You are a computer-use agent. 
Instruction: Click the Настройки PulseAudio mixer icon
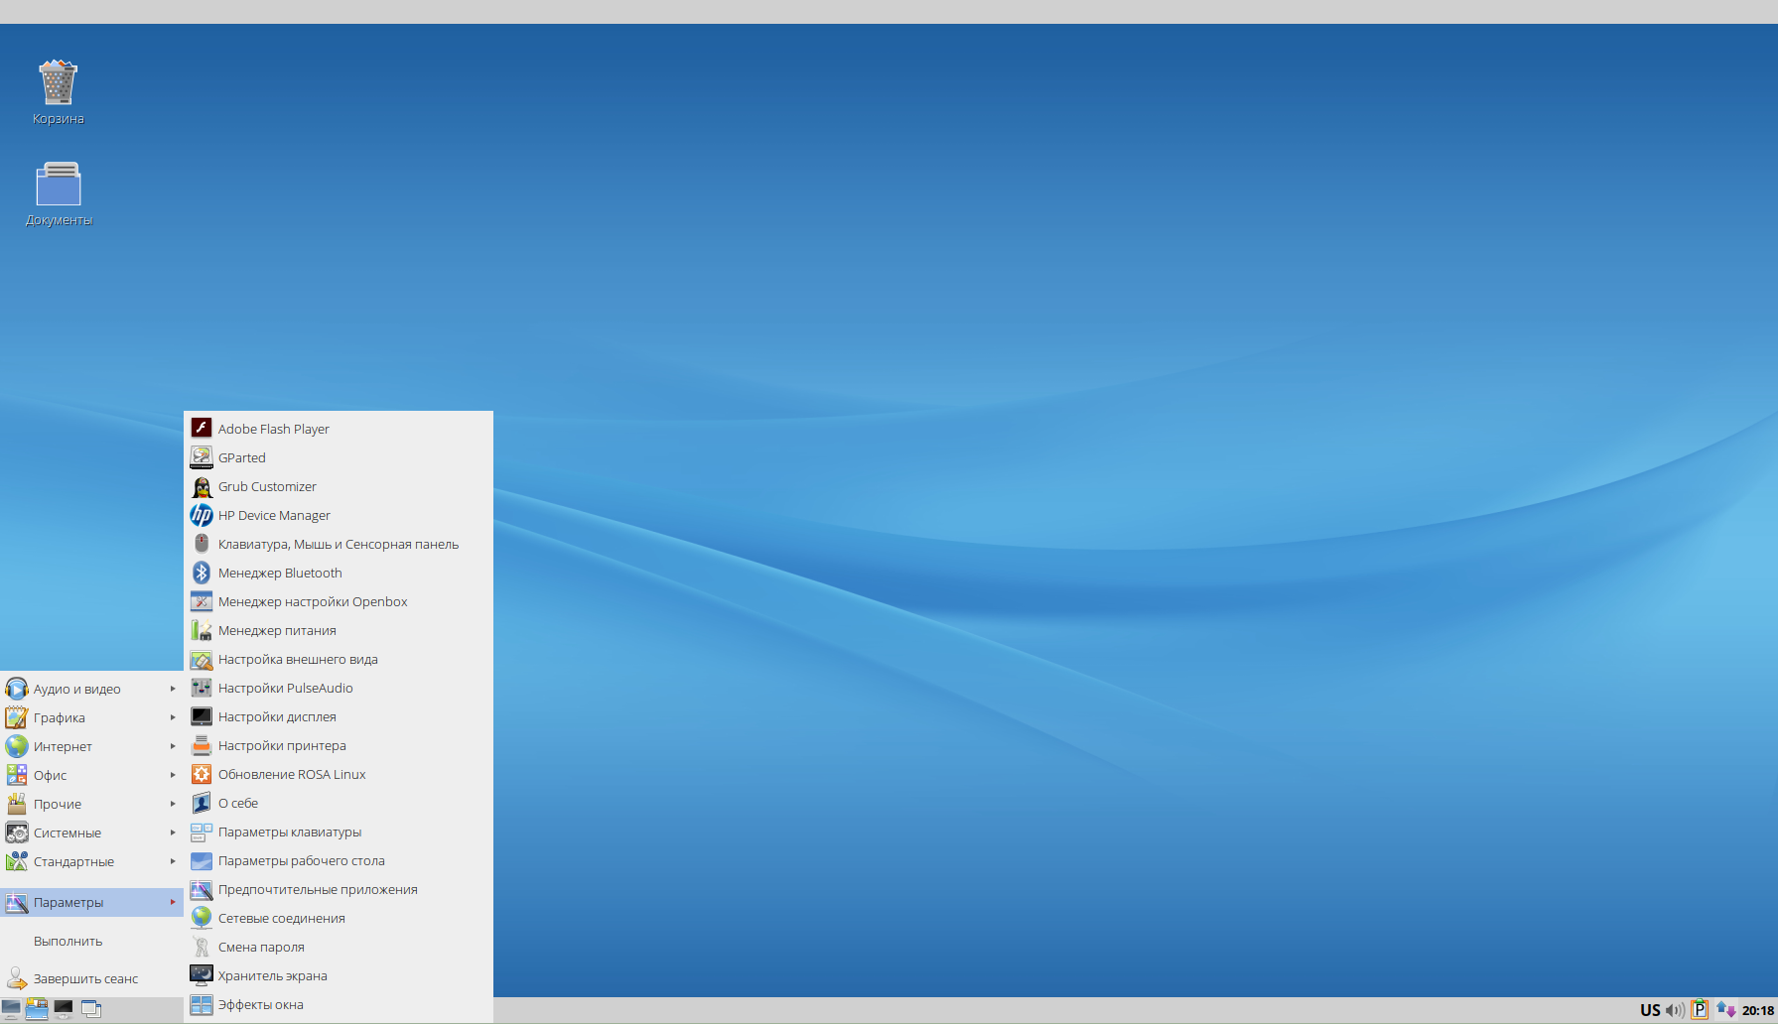coord(202,688)
